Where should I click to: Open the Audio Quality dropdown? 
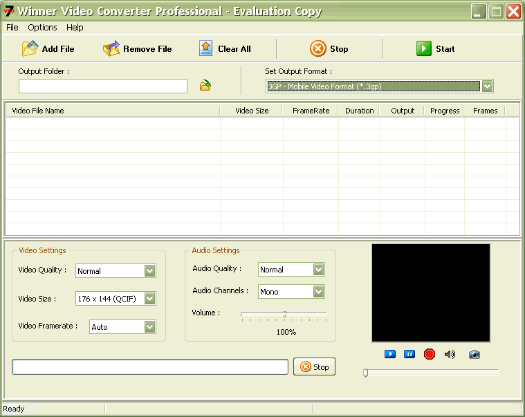point(318,270)
